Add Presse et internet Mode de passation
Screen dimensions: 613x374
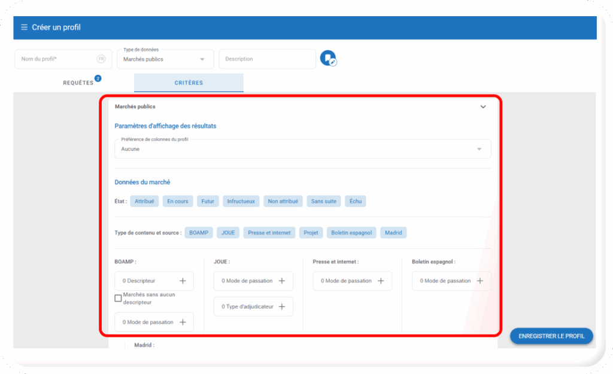pos(381,281)
